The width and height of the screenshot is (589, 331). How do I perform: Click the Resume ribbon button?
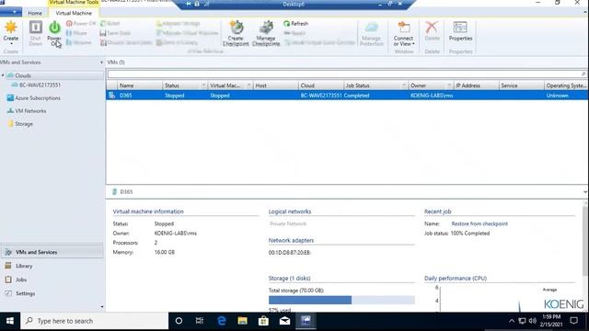tap(79, 42)
